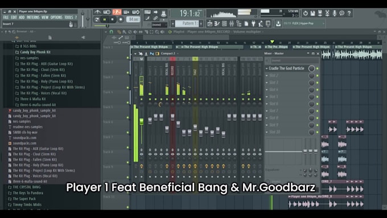Open the Tools menu
This screenshot has width=387, height=218.
pos(69,17)
